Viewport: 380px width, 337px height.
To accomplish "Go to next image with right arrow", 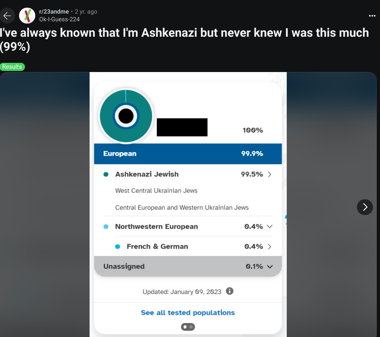I will tap(365, 207).
